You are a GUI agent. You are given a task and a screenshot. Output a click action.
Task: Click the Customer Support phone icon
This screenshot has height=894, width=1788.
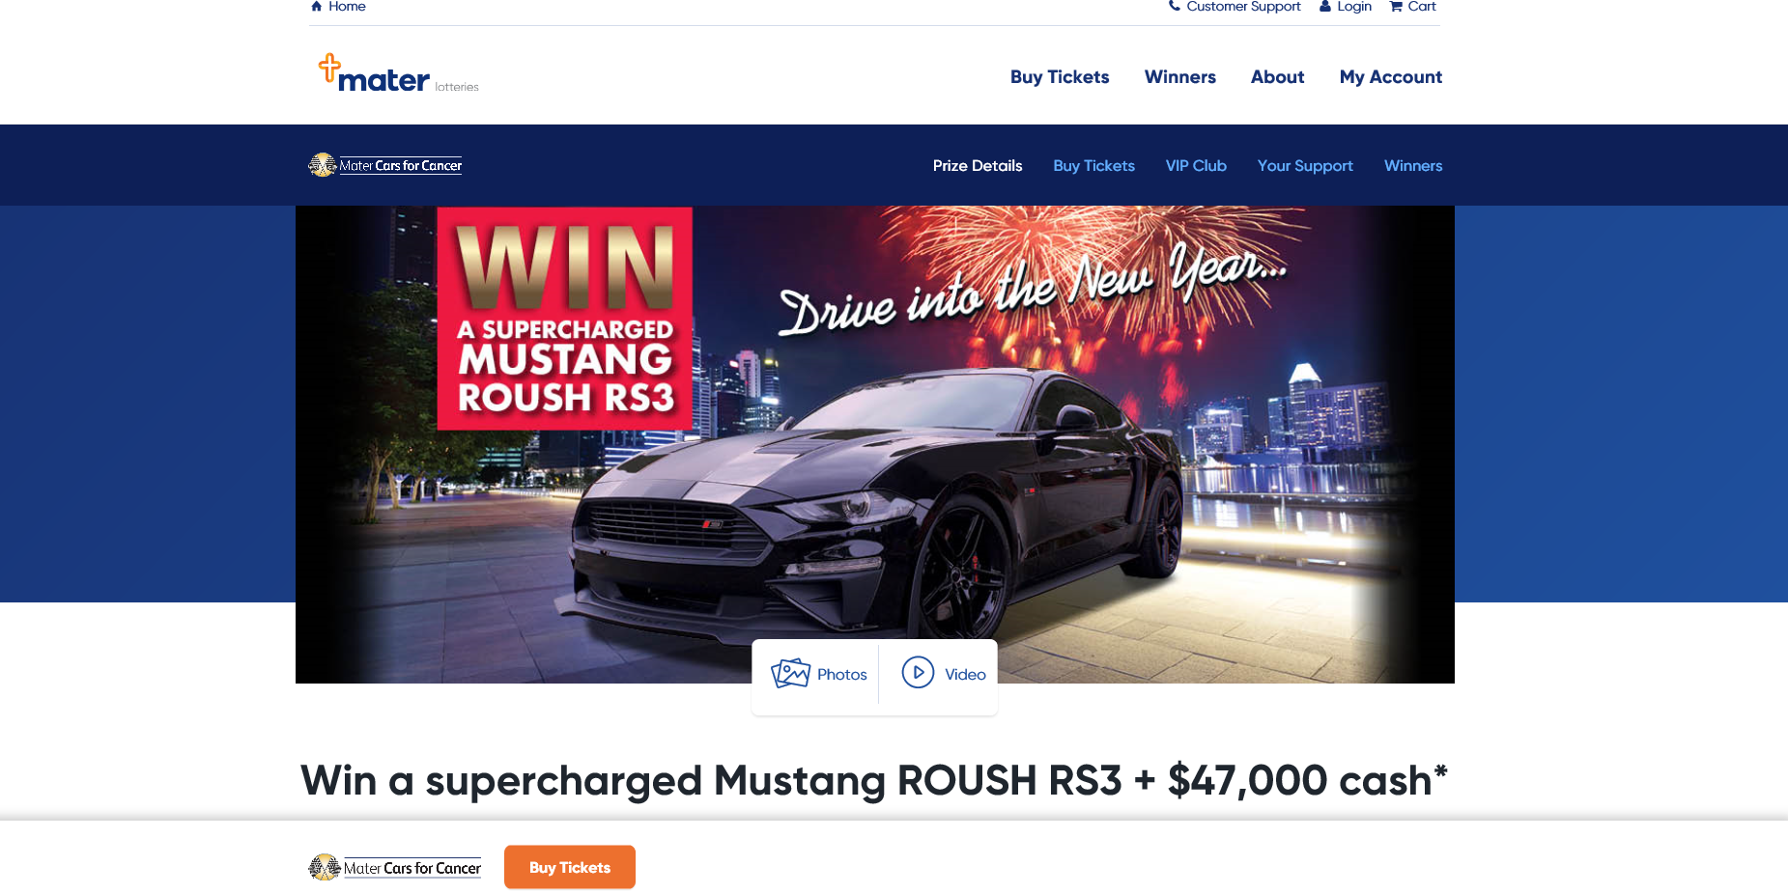[x=1175, y=6]
